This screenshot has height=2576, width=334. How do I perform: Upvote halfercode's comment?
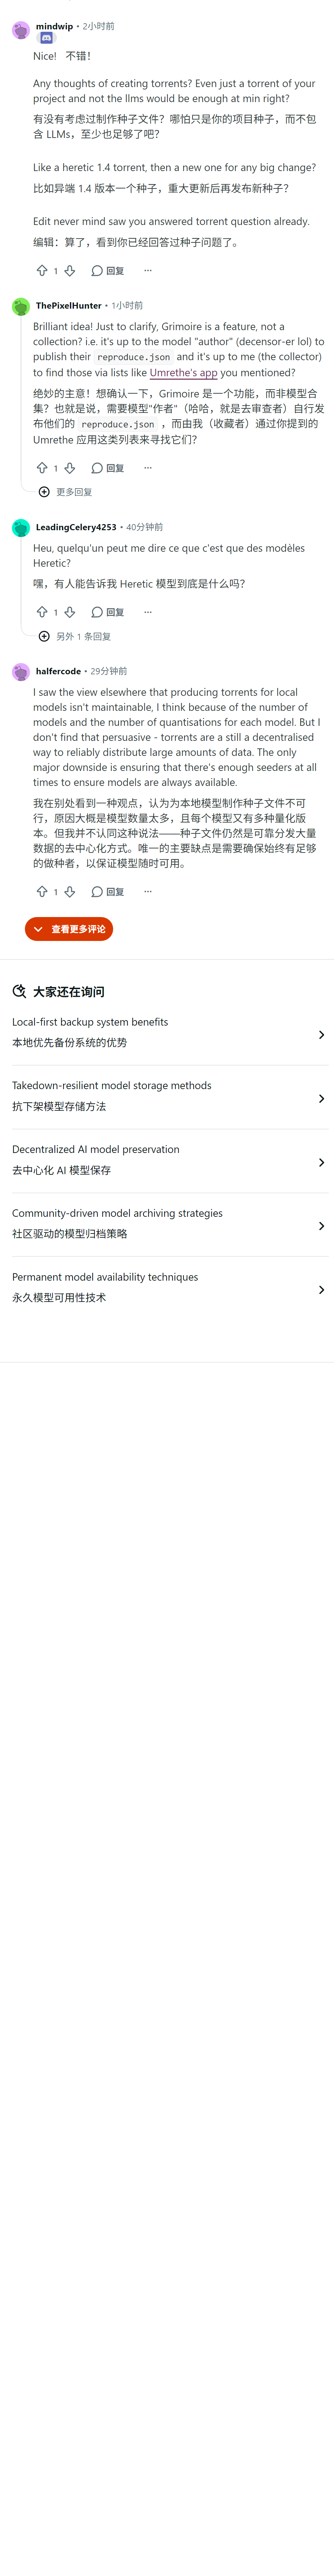click(x=42, y=892)
